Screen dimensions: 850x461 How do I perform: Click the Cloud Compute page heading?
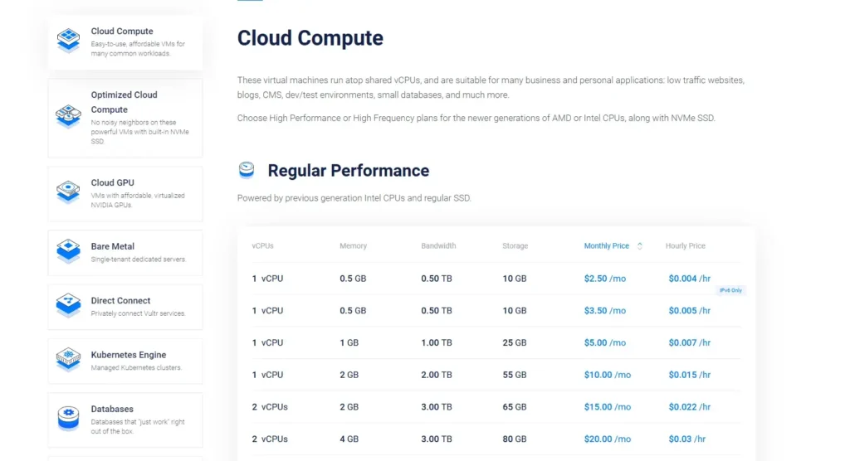(310, 38)
